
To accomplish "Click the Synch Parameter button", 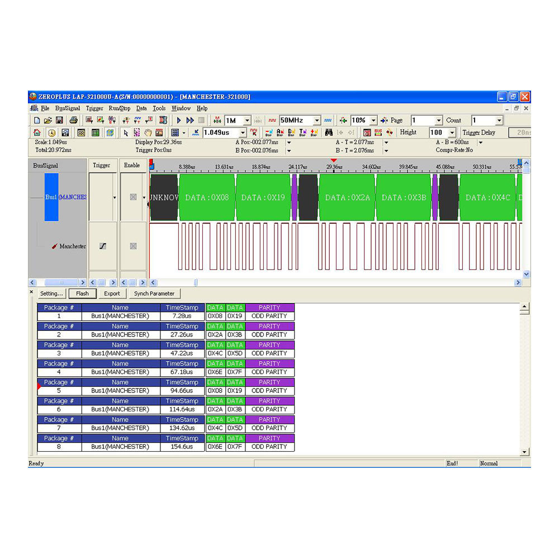I will tap(154, 293).
